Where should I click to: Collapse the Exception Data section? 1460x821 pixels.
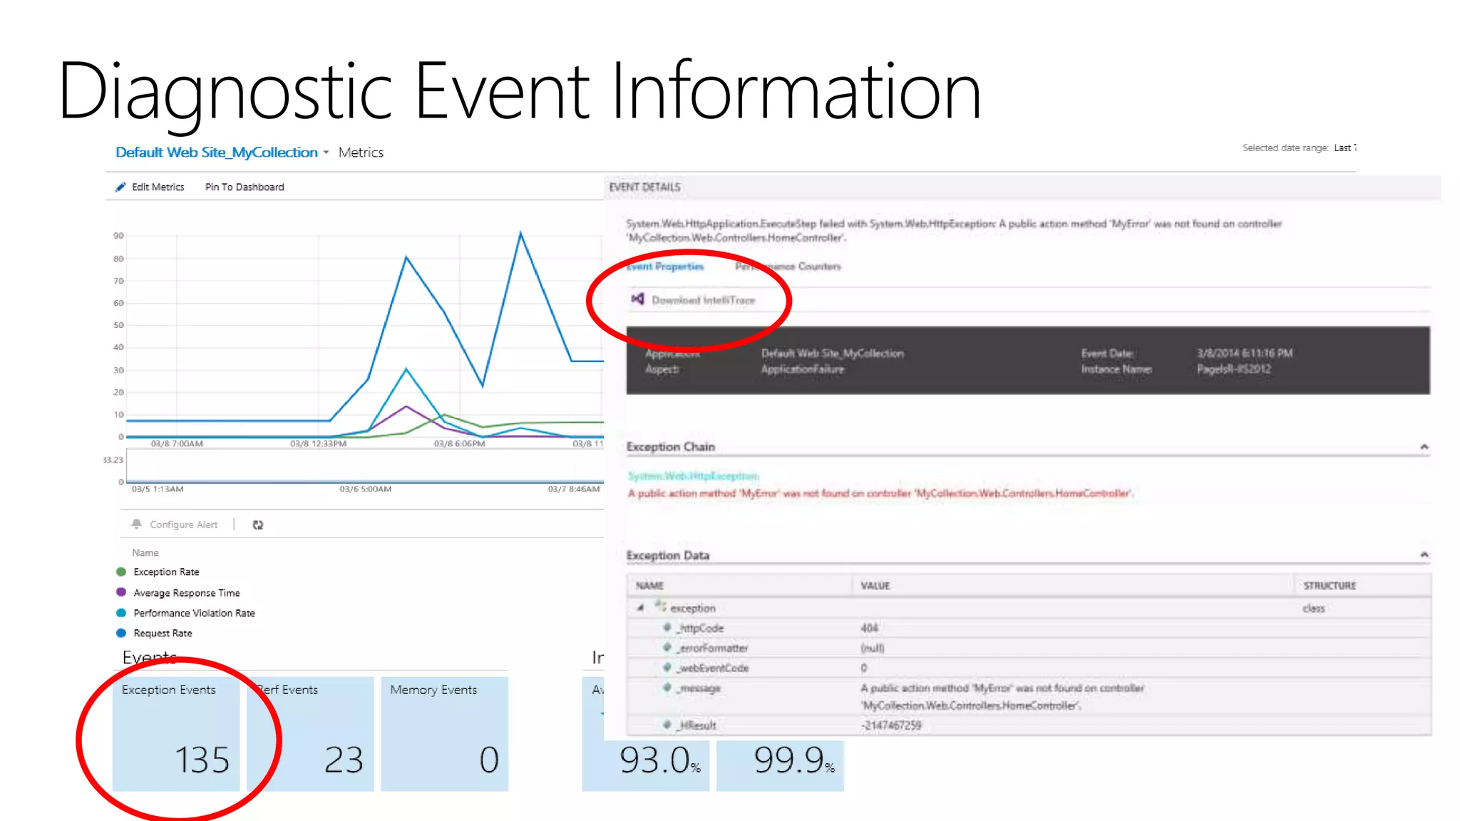(1424, 554)
